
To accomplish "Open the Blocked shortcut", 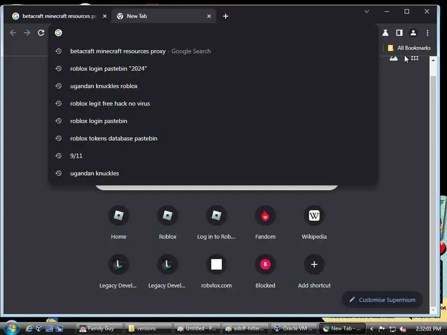I will tap(265, 271).
